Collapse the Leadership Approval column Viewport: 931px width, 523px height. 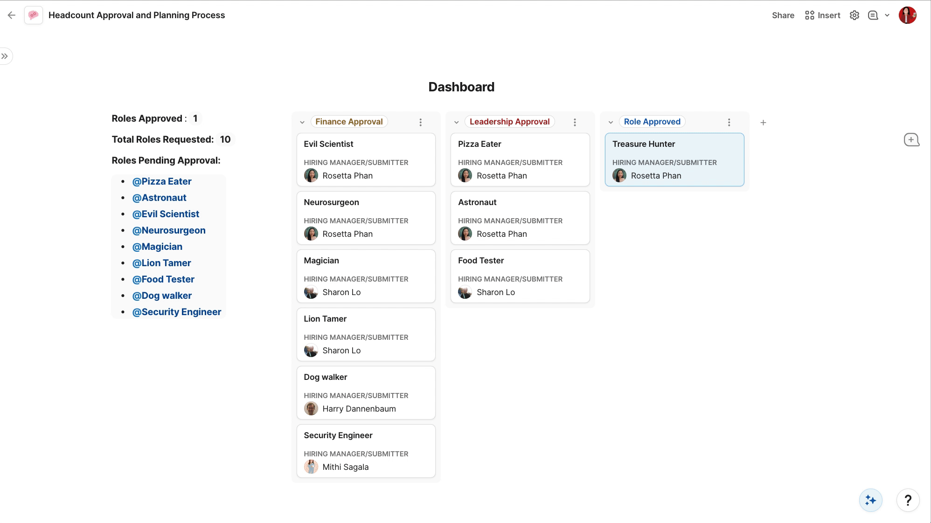pos(457,122)
